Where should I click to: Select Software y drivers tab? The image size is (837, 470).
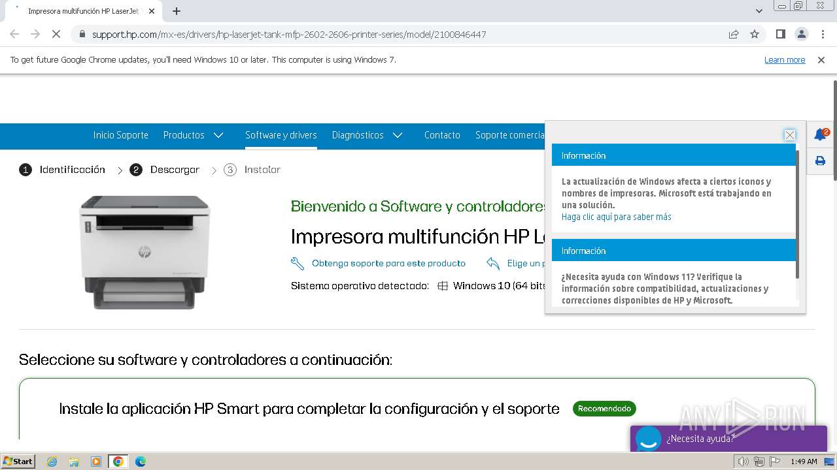(281, 135)
